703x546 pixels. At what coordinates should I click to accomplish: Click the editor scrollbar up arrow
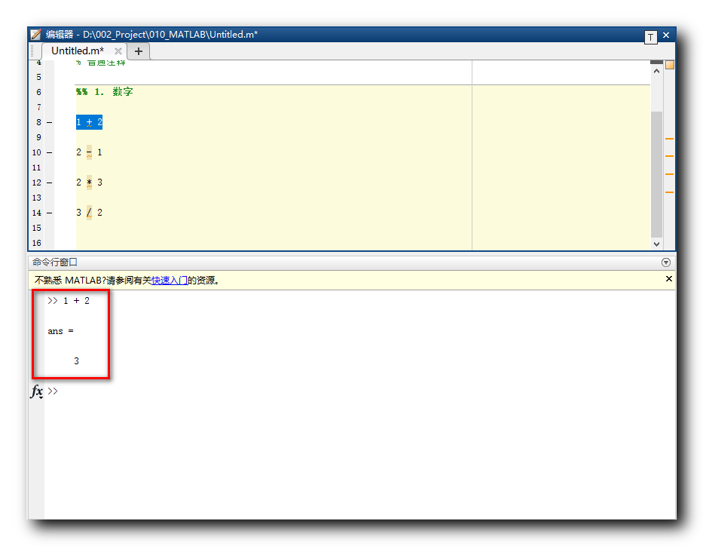point(656,71)
